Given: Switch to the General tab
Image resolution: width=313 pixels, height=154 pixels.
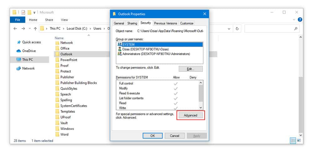Looking at the screenshot, I should 119,23.
